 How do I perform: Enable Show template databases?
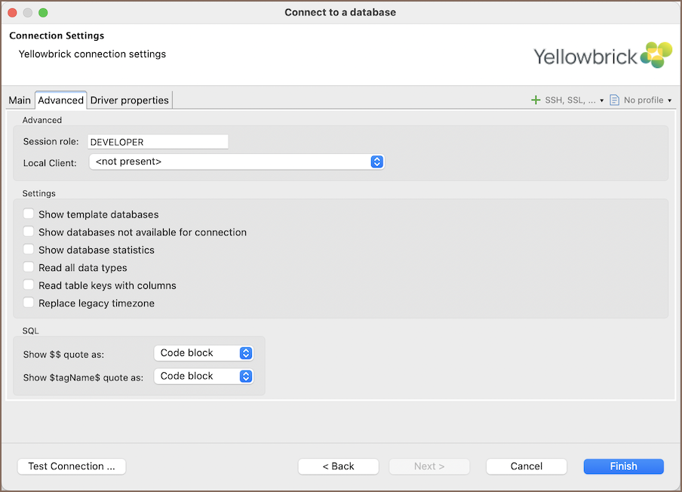29,214
